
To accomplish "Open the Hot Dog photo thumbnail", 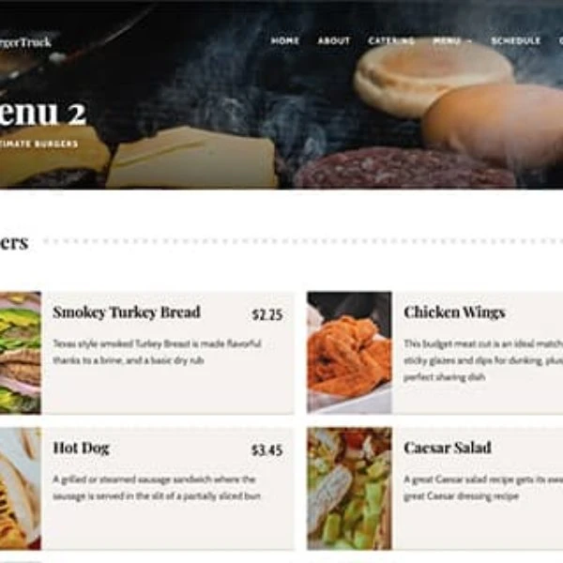I will (21, 488).
